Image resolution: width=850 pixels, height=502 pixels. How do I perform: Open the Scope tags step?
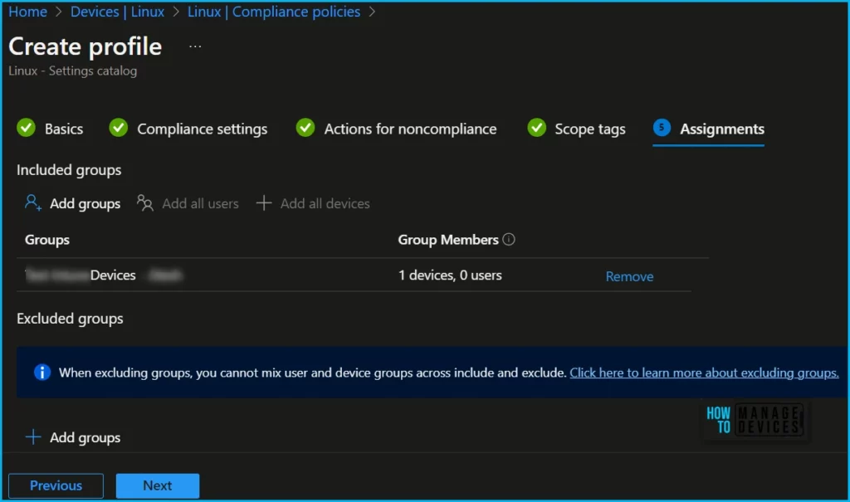click(x=589, y=129)
